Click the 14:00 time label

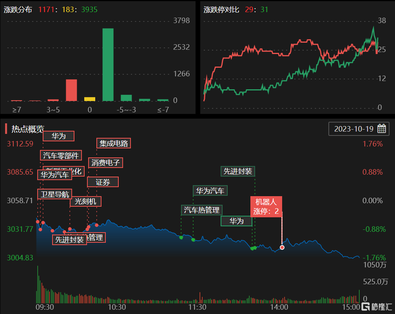[x=279, y=307]
